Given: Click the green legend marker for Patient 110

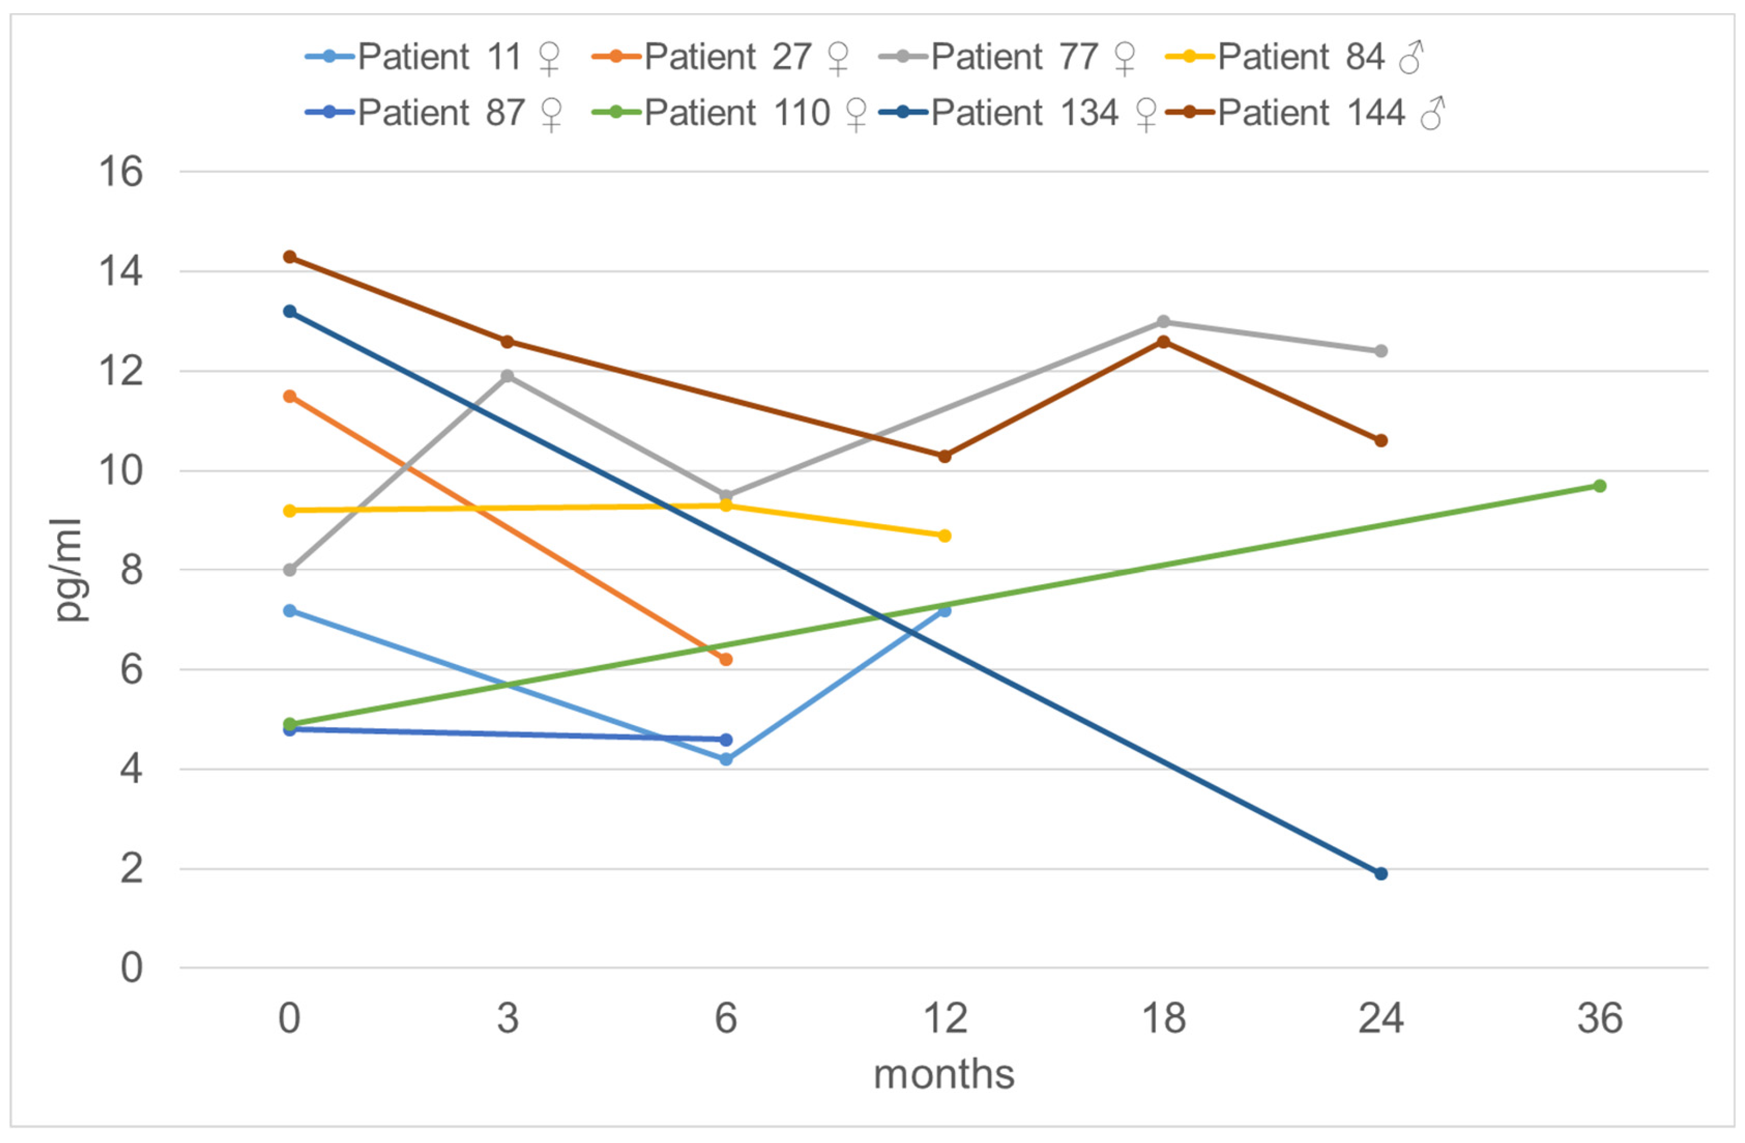Looking at the screenshot, I should [616, 112].
